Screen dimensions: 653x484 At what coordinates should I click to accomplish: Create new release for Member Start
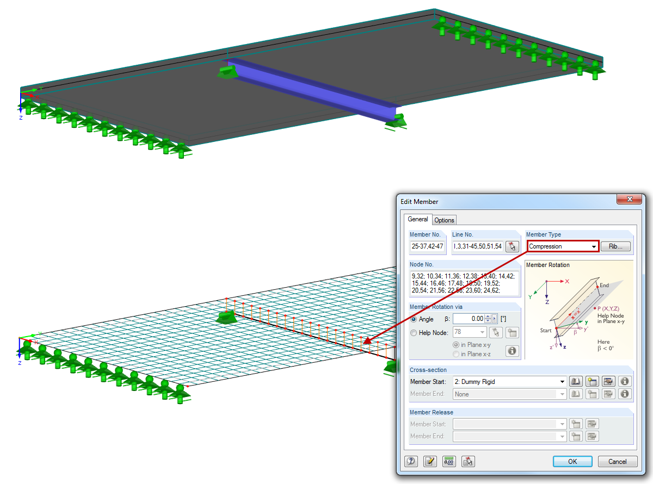[576, 424]
